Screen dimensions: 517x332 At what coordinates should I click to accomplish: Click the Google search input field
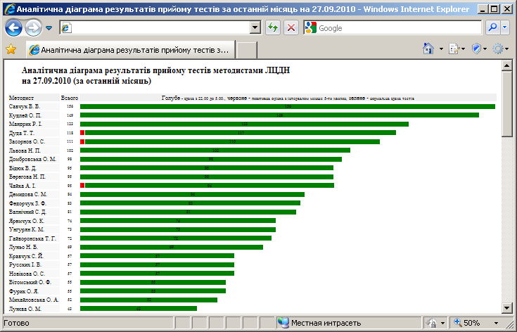397,28
